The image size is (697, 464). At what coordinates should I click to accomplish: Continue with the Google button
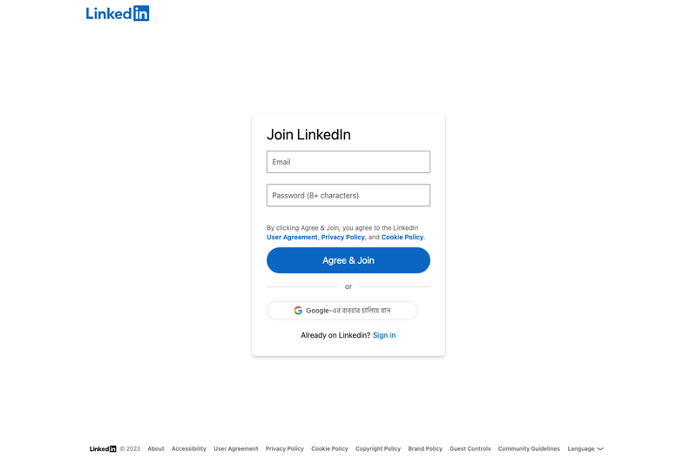coord(342,311)
